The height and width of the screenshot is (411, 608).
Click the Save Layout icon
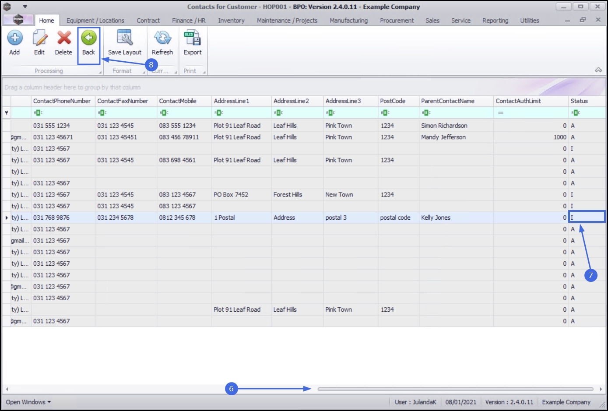(125, 39)
